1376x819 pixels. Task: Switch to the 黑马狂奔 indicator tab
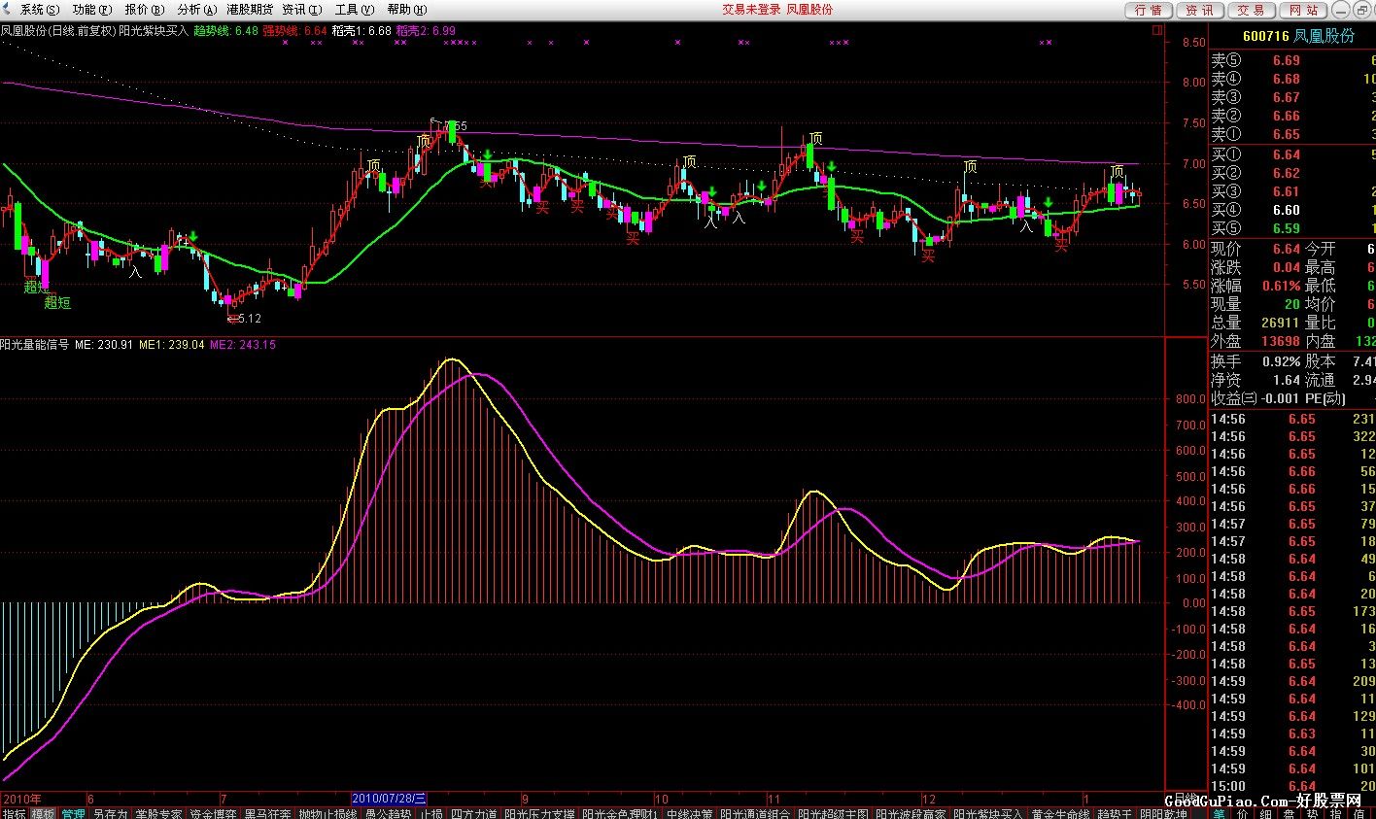point(267,813)
